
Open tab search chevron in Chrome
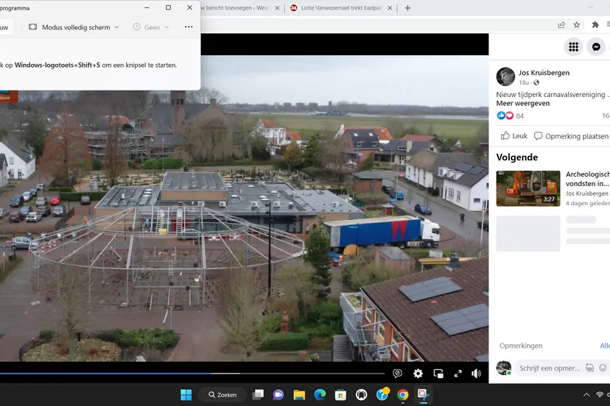click(x=590, y=7)
